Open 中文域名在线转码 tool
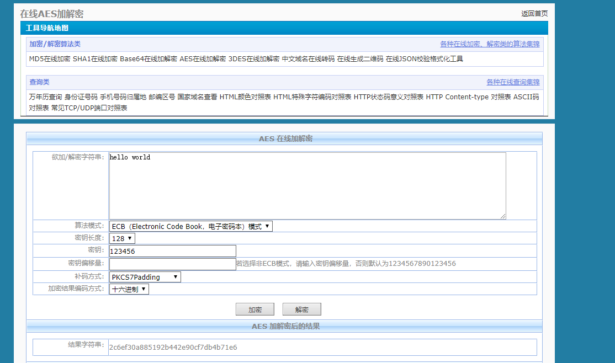This screenshot has width=615, height=363. 308,59
